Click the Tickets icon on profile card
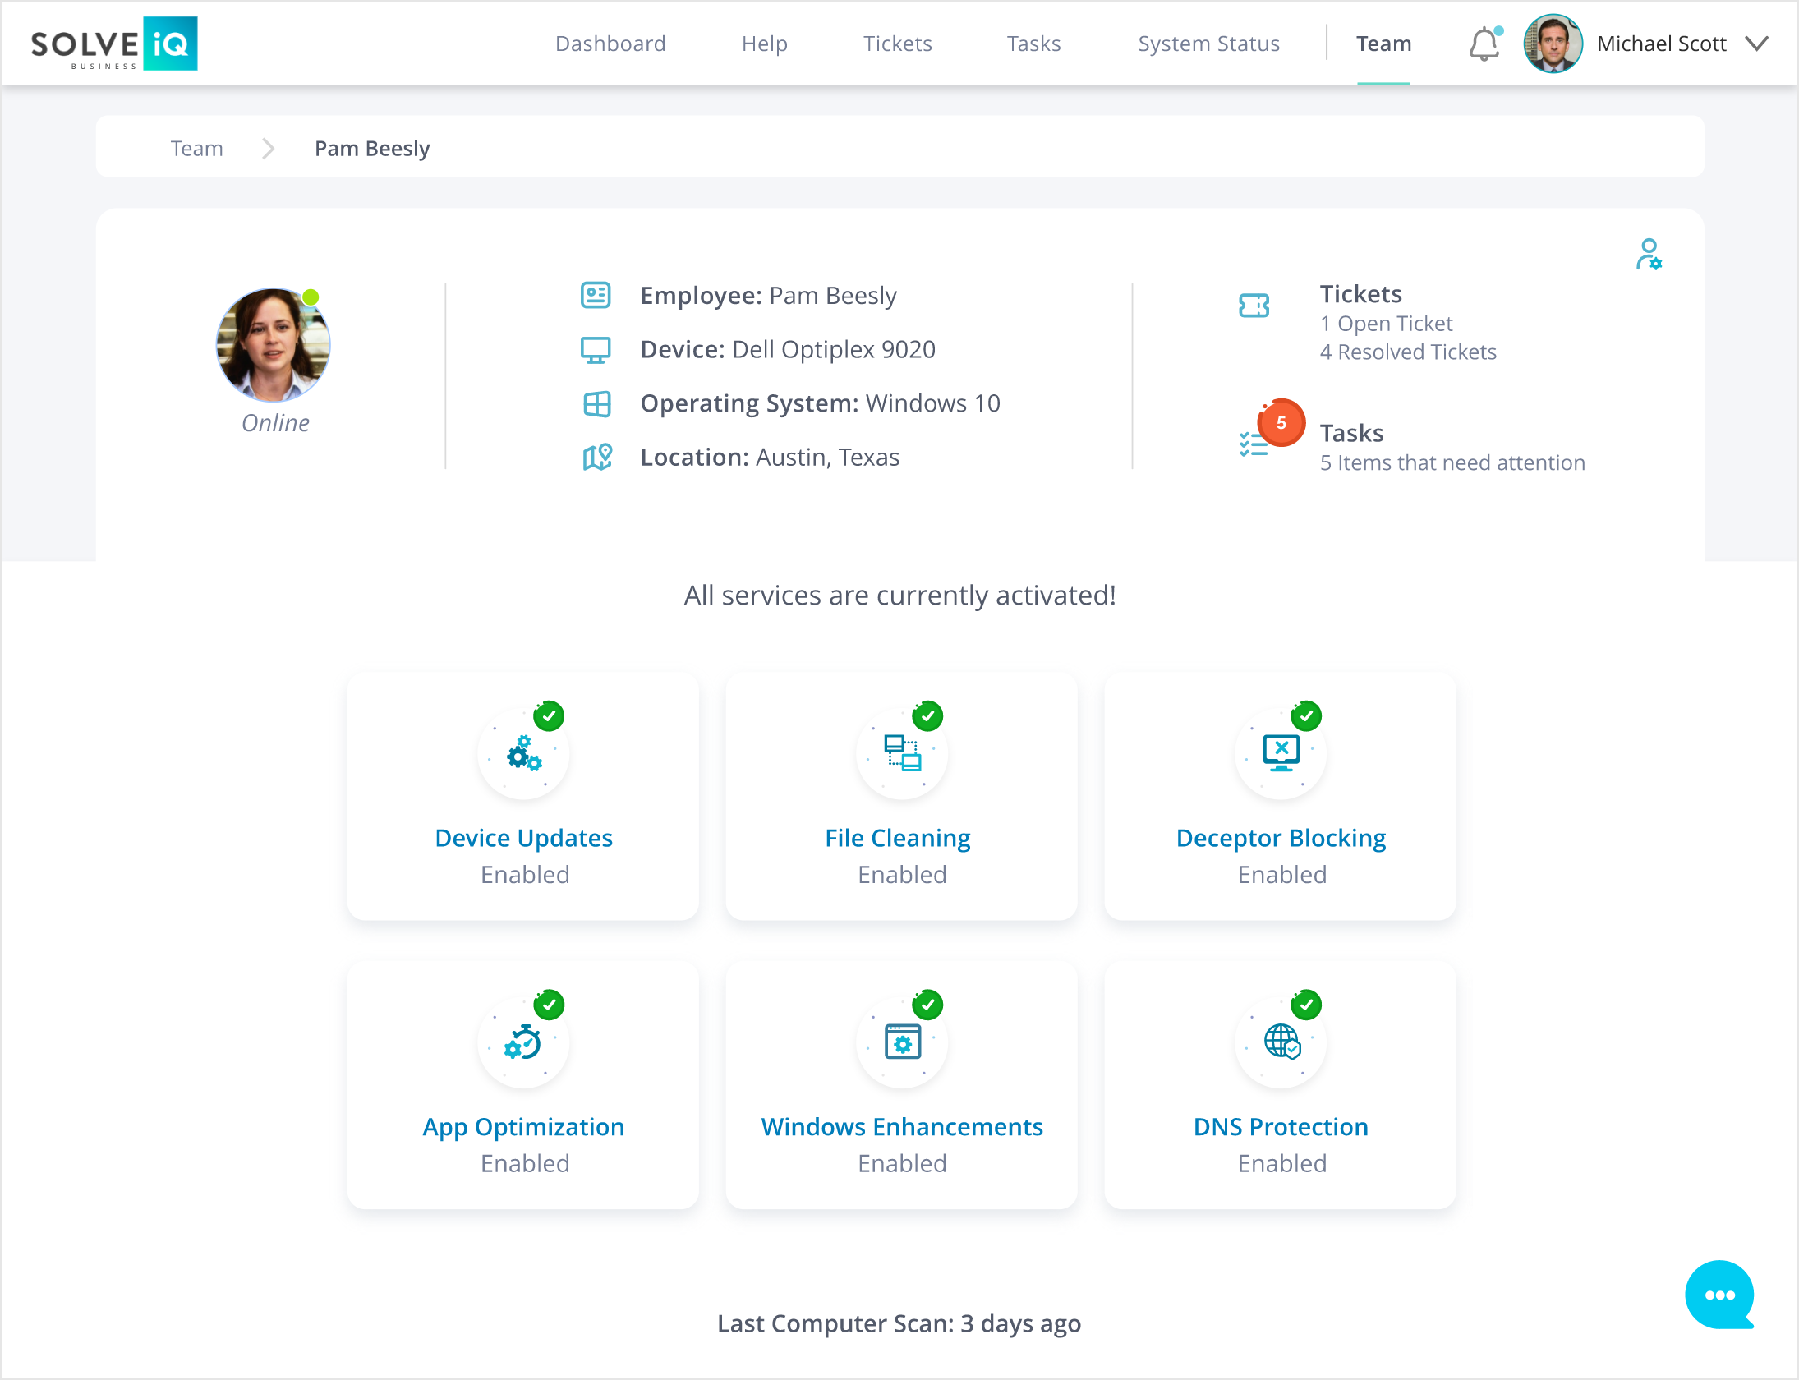Viewport: 1799px width, 1380px height. 1254,306
